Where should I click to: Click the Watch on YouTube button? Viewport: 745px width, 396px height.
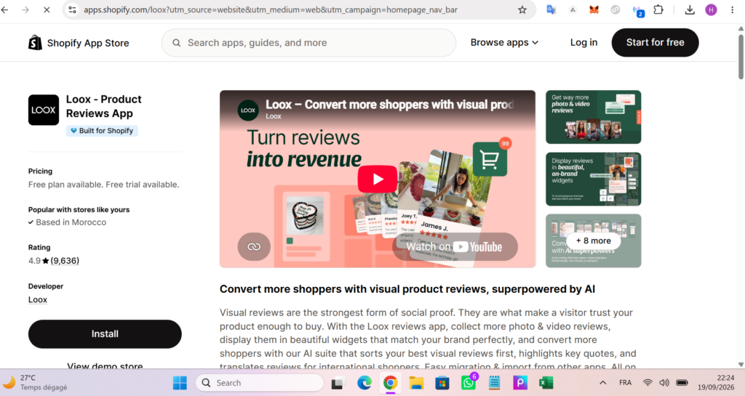coord(454,246)
